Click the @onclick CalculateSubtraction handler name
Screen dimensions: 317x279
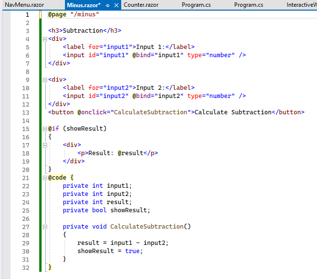(x=151, y=112)
